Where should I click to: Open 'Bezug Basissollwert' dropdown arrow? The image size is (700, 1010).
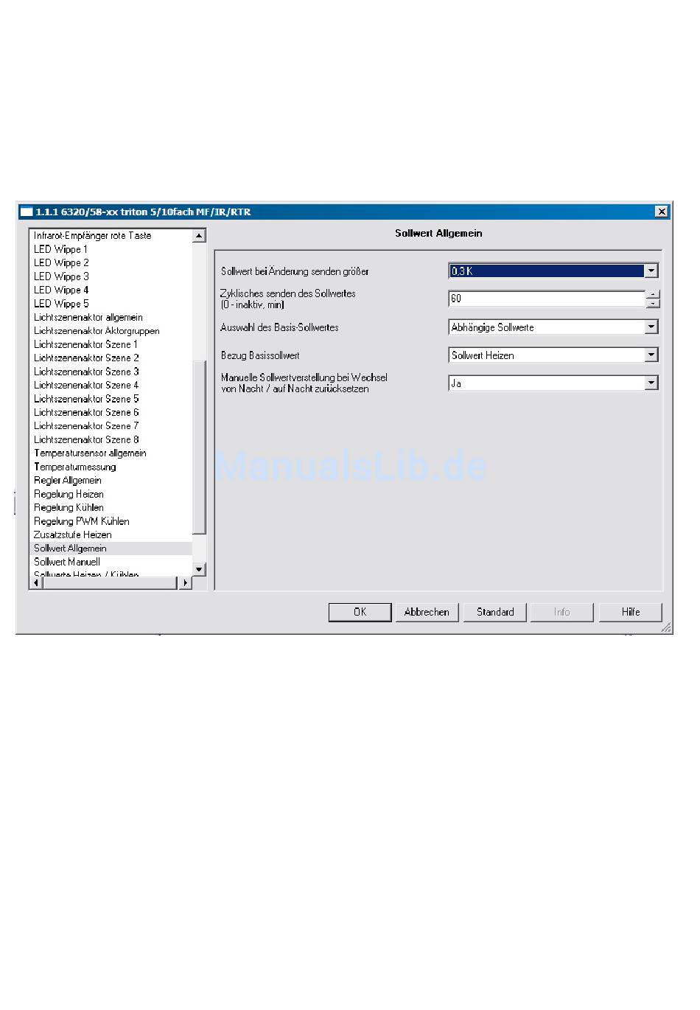click(651, 355)
